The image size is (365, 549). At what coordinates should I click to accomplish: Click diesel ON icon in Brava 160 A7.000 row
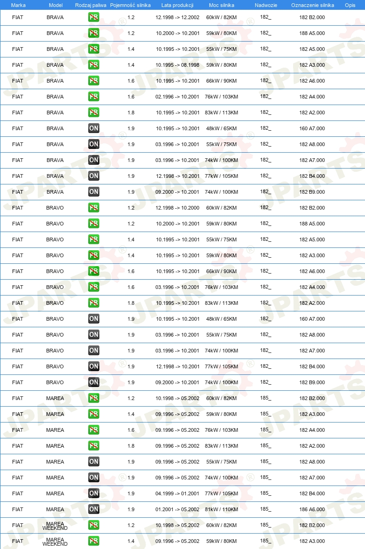[x=93, y=128]
